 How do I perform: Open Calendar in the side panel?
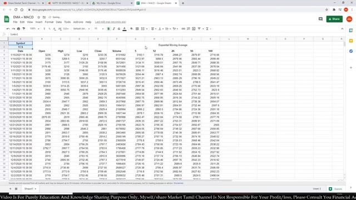pyautogui.click(x=351, y=31)
